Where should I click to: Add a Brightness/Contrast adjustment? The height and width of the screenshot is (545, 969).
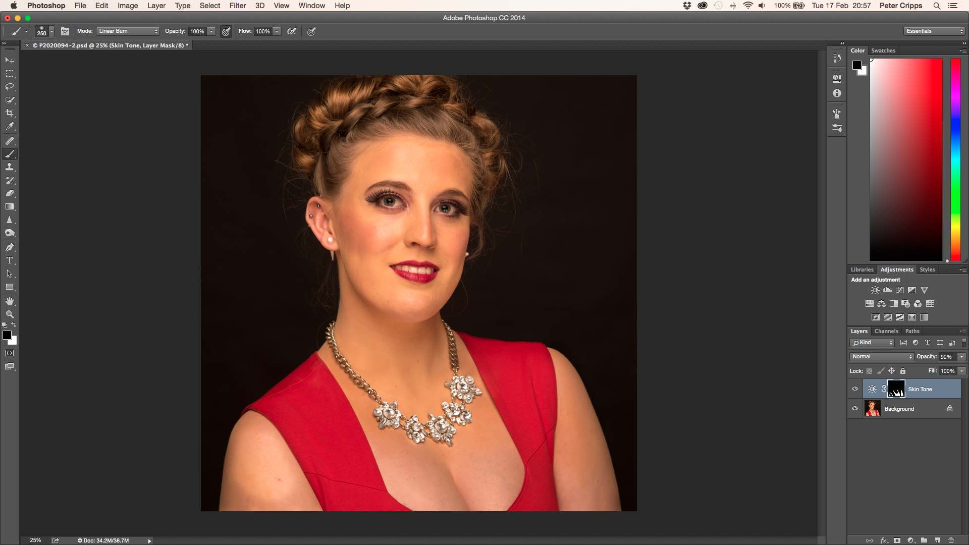pyautogui.click(x=875, y=290)
